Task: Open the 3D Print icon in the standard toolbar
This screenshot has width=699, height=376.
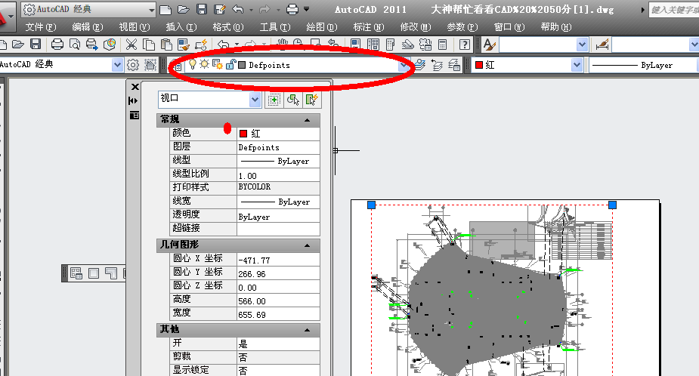Action: pyautogui.click(x=110, y=44)
